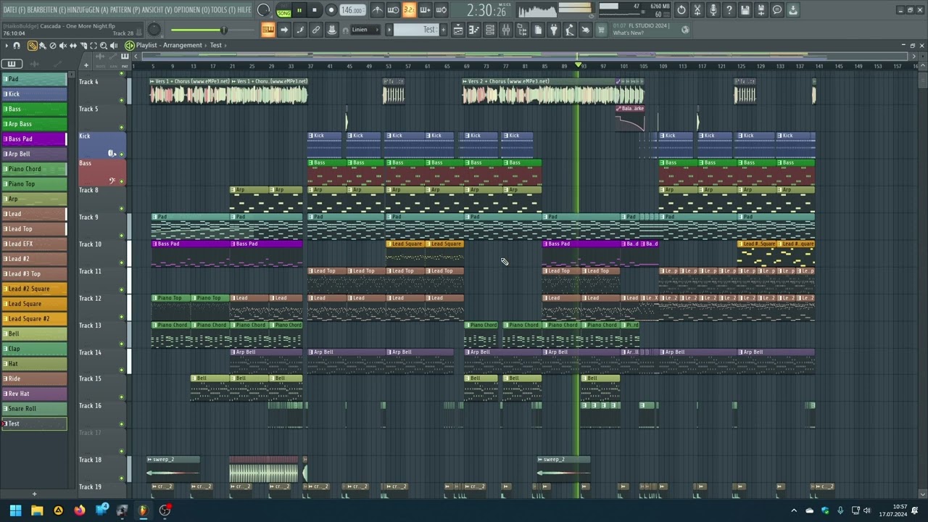Click the save-as new version icon

click(x=761, y=10)
